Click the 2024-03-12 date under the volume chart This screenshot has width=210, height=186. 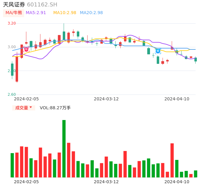106,182
